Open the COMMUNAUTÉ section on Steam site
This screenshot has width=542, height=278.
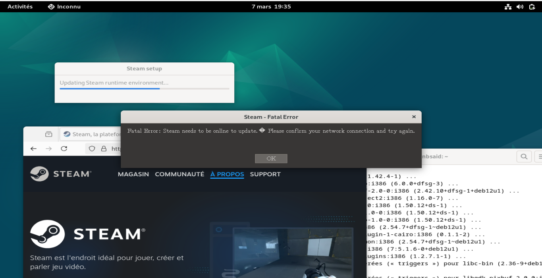click(x=179, y=174)
